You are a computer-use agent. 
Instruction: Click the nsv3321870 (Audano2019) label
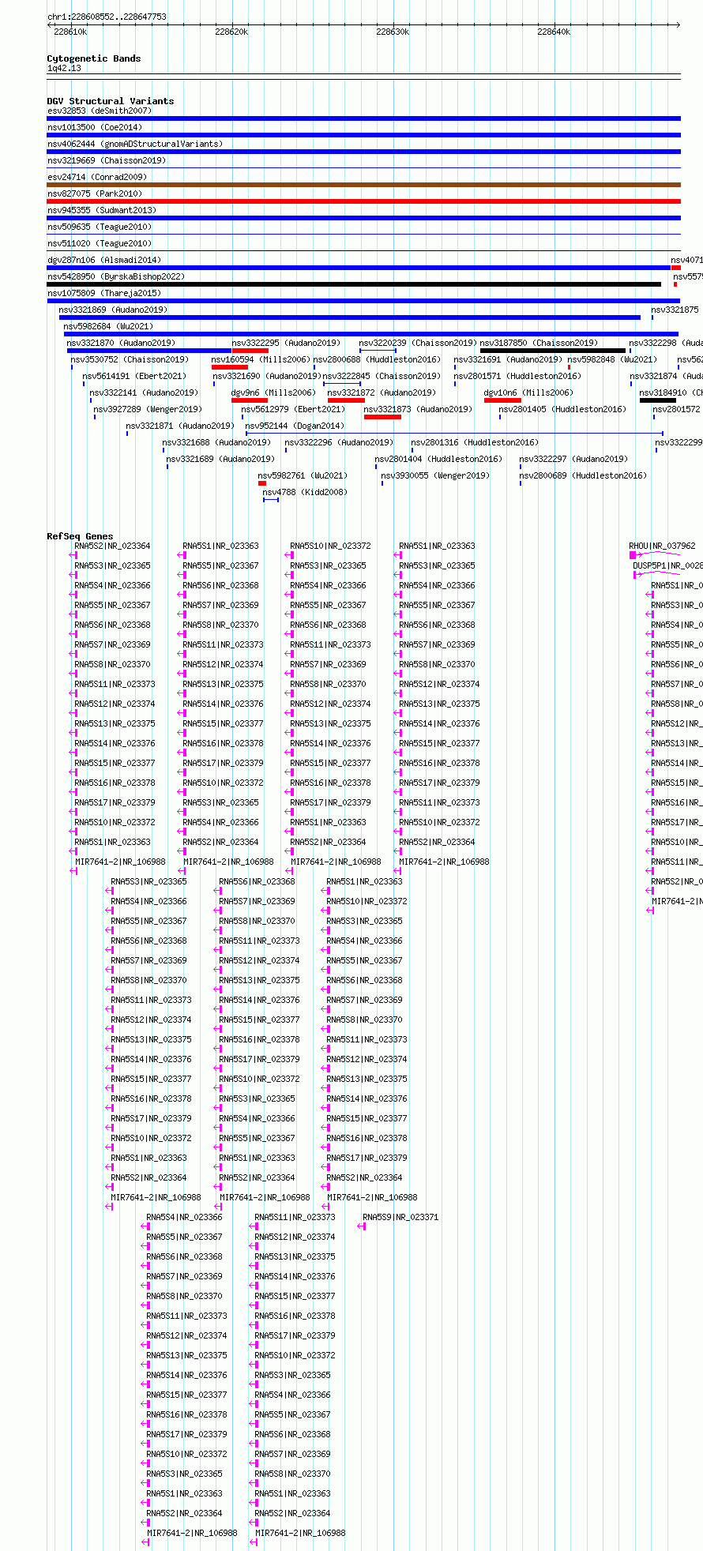[x=122, y=343]
